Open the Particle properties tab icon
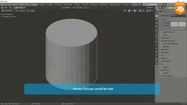 pos(157,45)
